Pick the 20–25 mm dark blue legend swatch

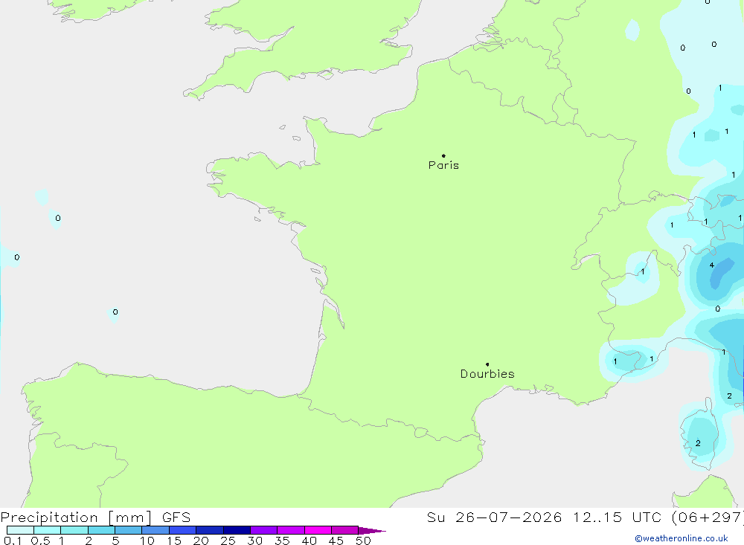point(210,530)
